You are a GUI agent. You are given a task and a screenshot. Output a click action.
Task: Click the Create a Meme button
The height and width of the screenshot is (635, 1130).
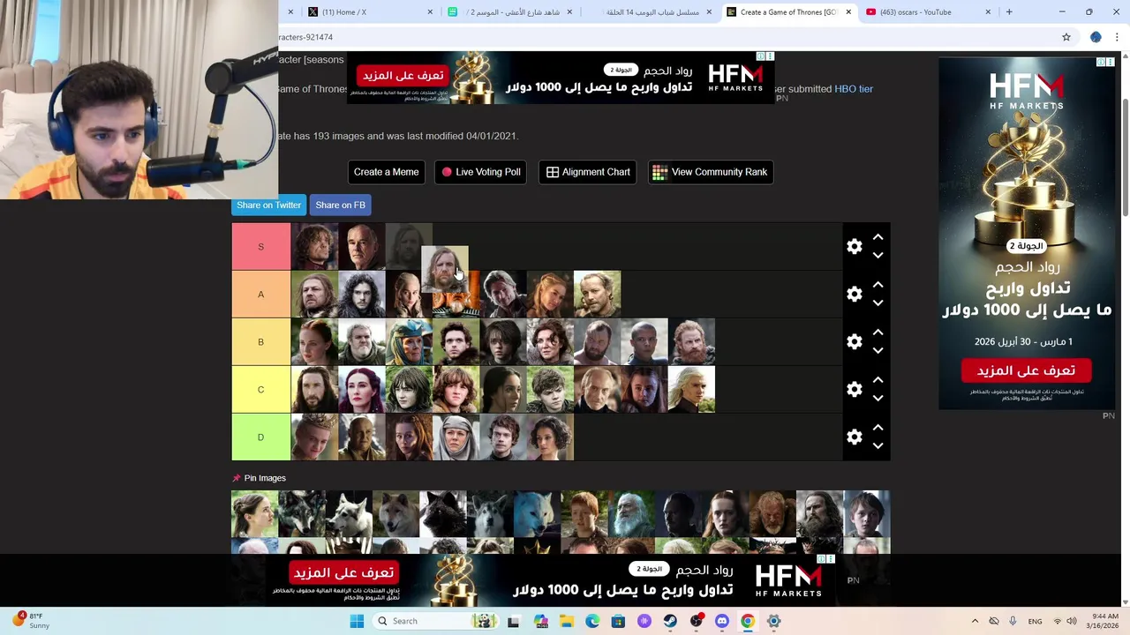[386, 172]
